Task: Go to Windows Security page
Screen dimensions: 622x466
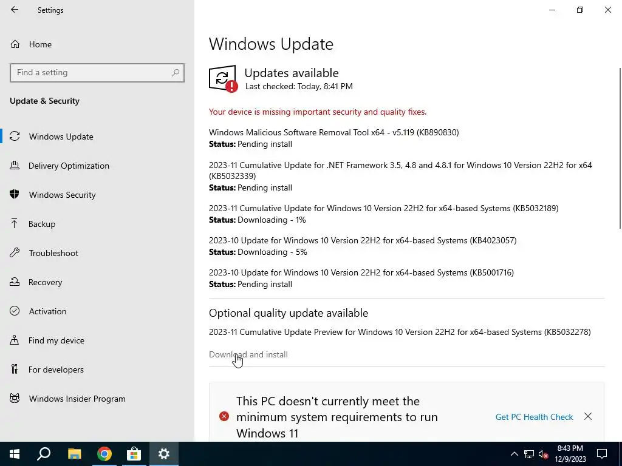Action: [63, 195]
